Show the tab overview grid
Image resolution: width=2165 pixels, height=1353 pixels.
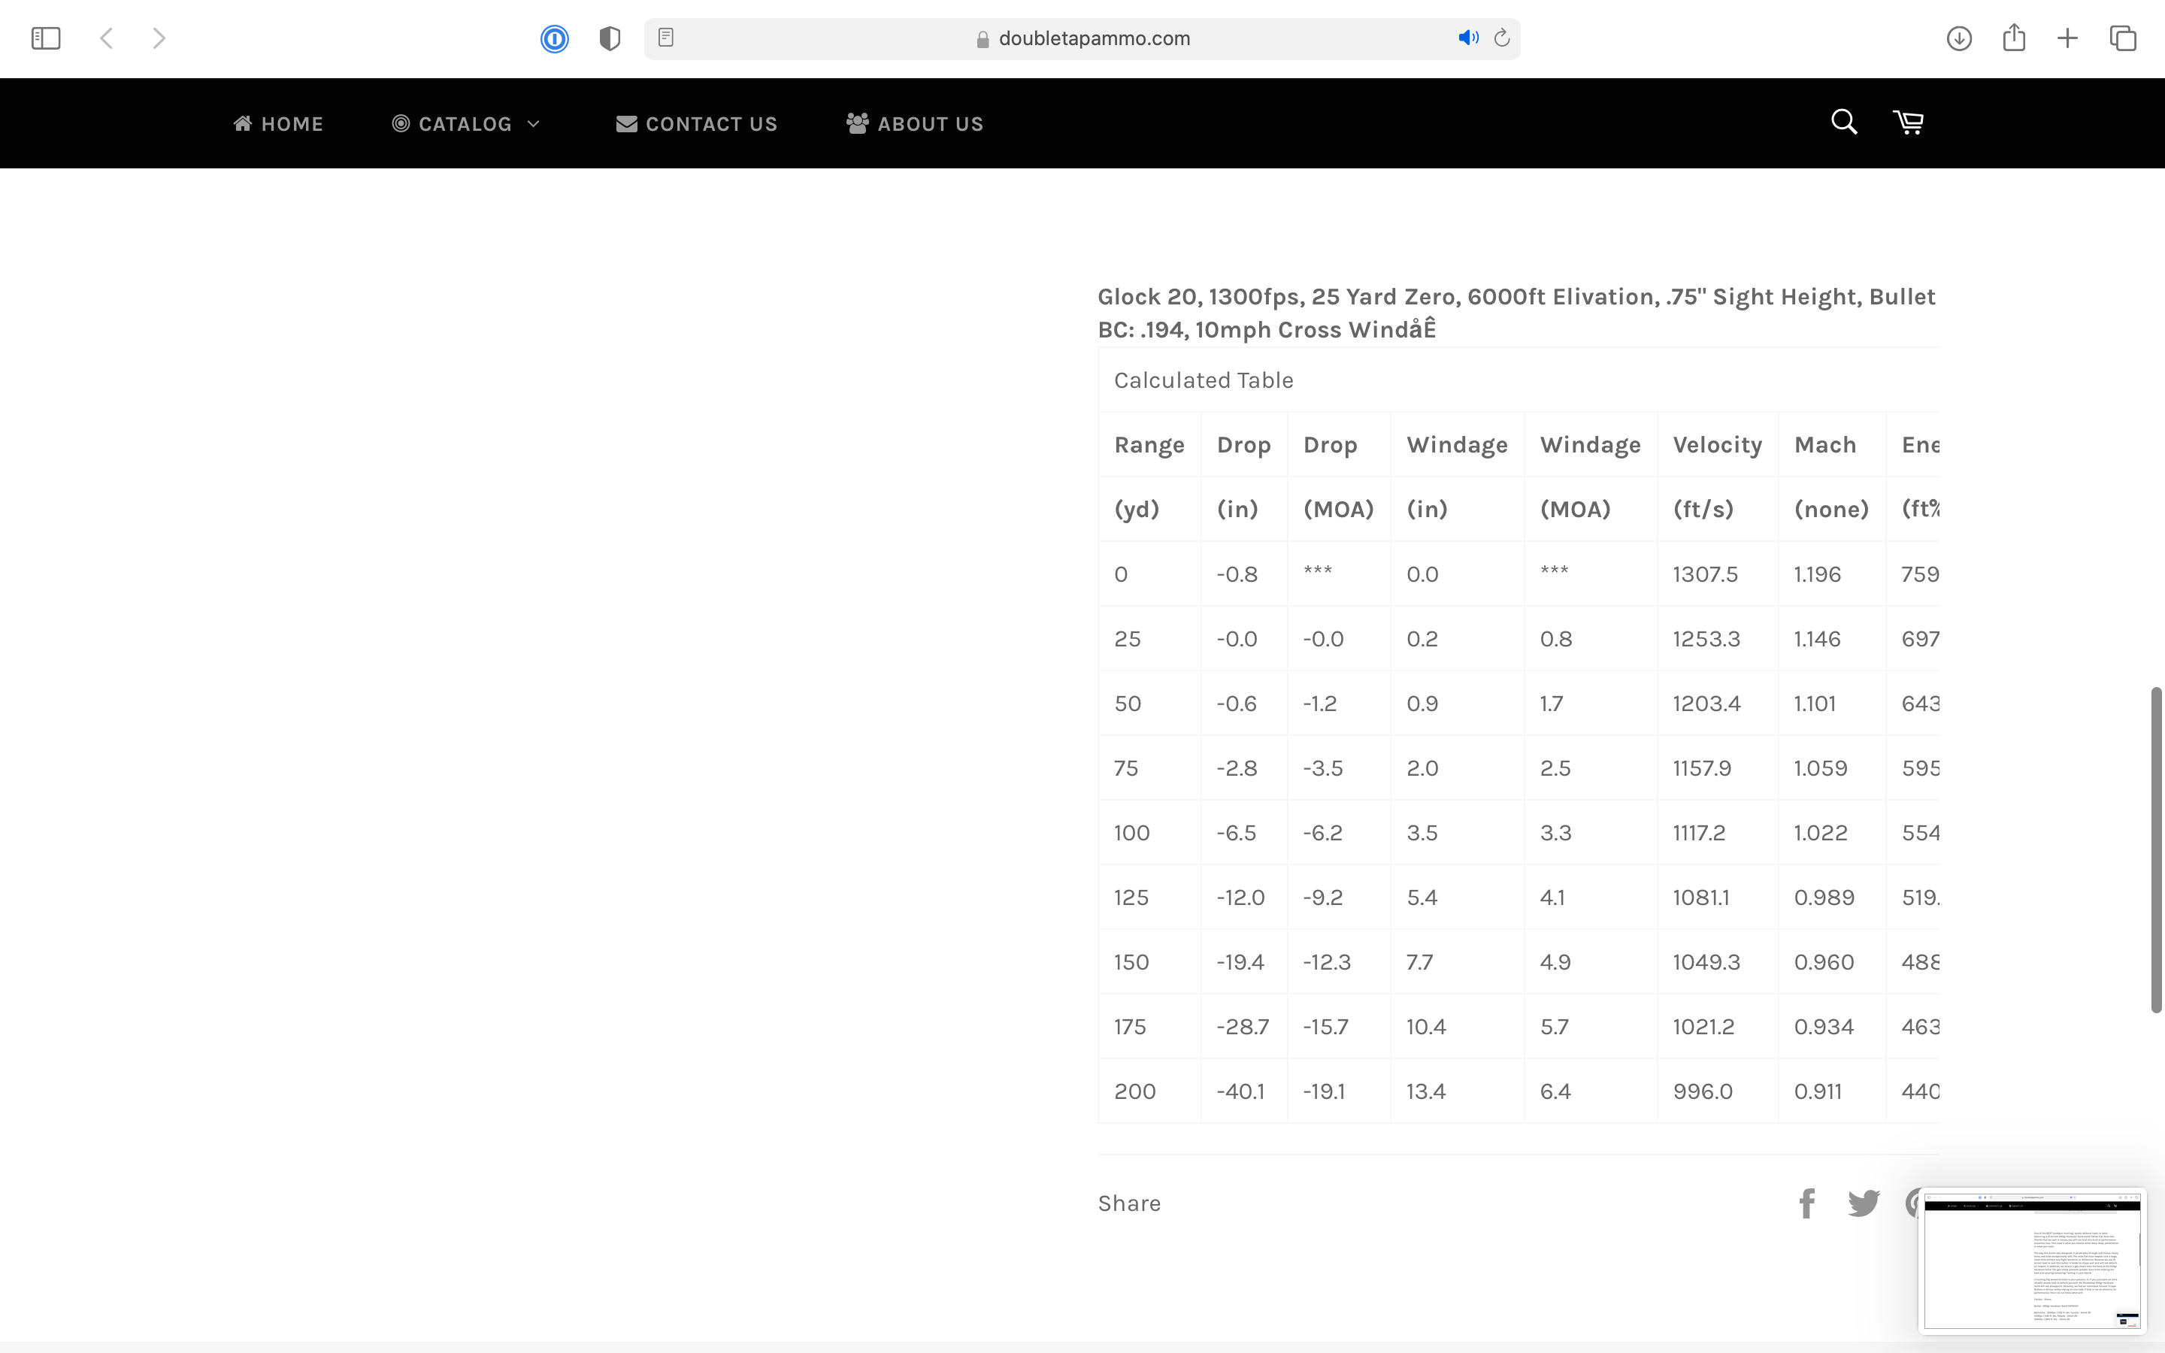(2123, 38)
